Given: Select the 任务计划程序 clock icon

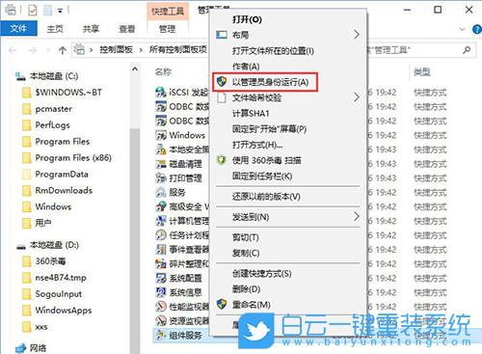Looking at the screenshot, I should [x=161, y=235].
